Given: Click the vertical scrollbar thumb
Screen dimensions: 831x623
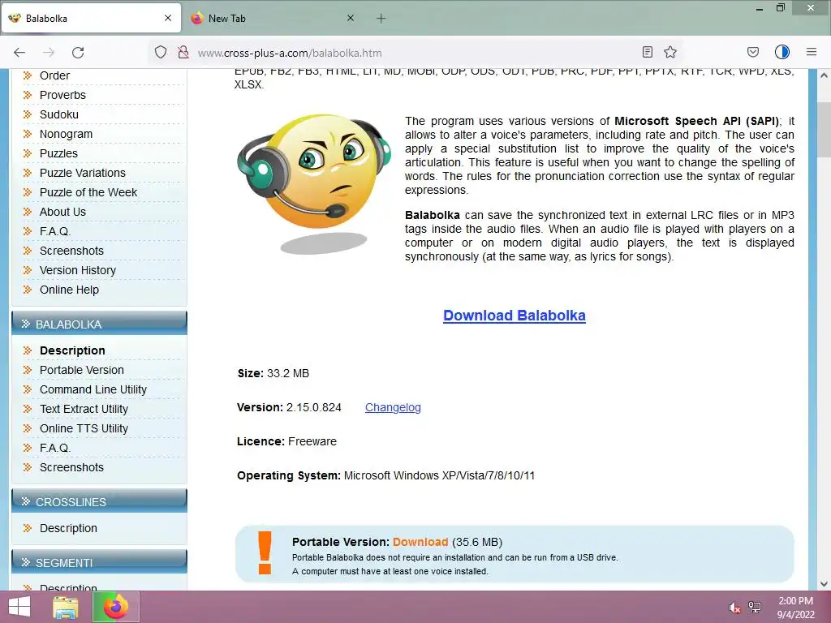Looking at the screenshot, I should click(824, 130).
